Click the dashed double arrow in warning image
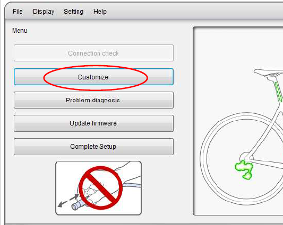Screen dimensions: 283x225 [68, 200]
